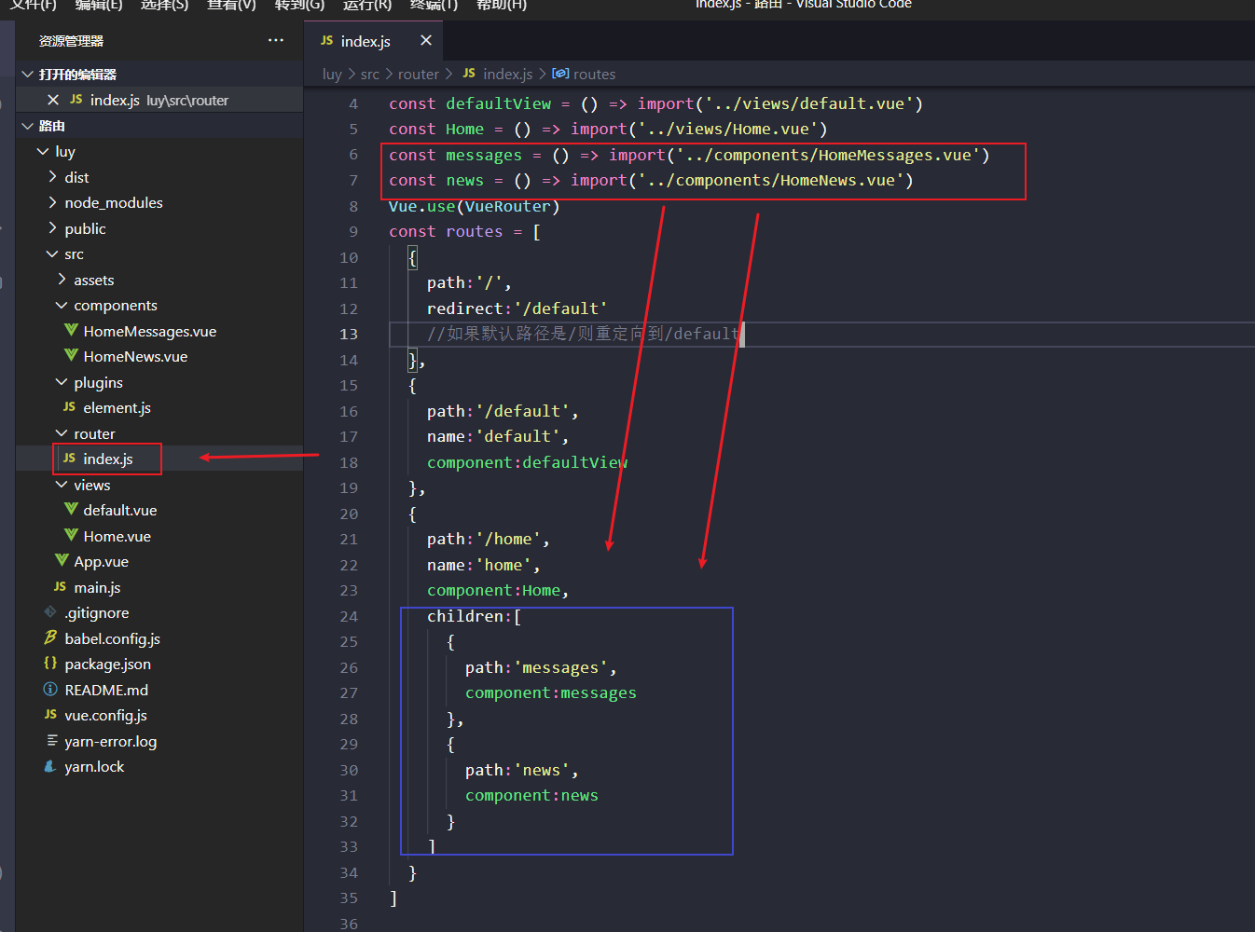Collapse the views folder
Viewport: 1255px width, 932px height.
click(x=62, y=485)
